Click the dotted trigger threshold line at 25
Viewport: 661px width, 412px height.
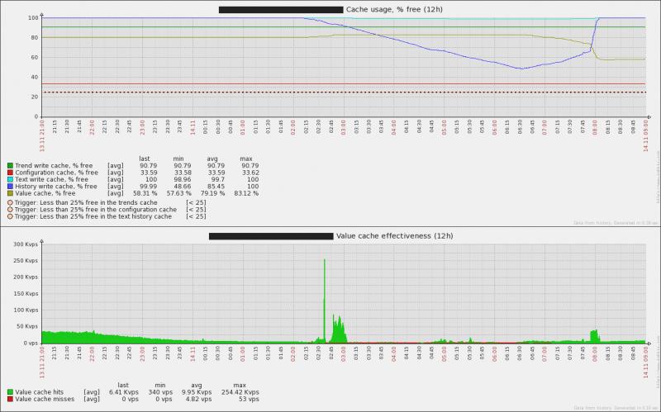pyautogui.click(x=344, y=92)
